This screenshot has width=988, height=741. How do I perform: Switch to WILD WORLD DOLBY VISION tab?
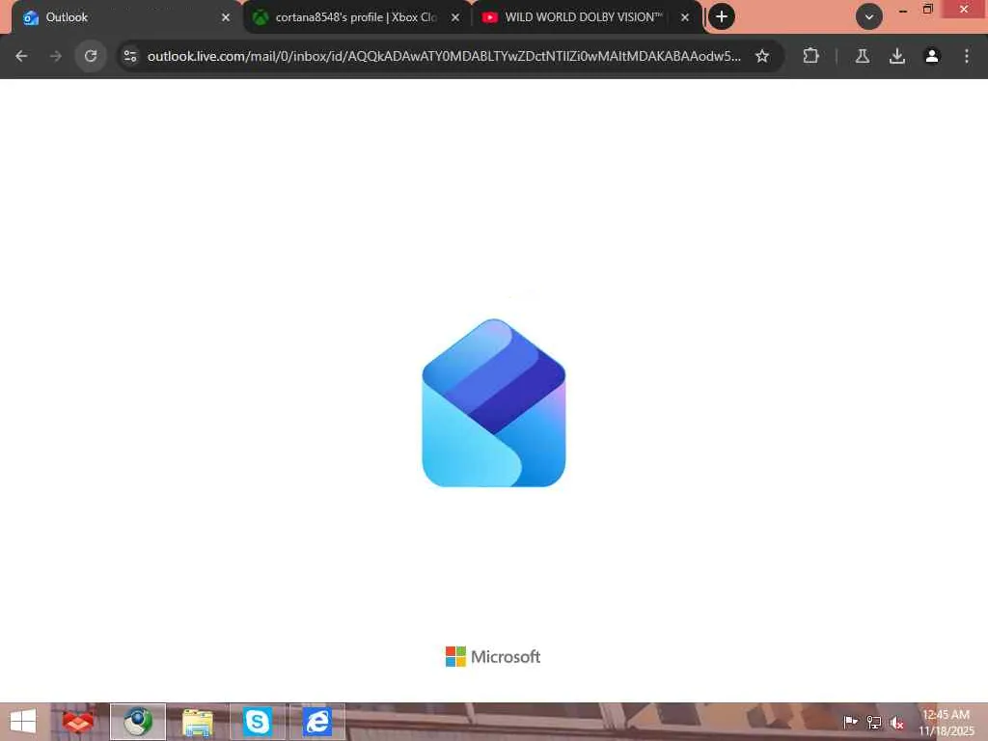tap(586, 17)
